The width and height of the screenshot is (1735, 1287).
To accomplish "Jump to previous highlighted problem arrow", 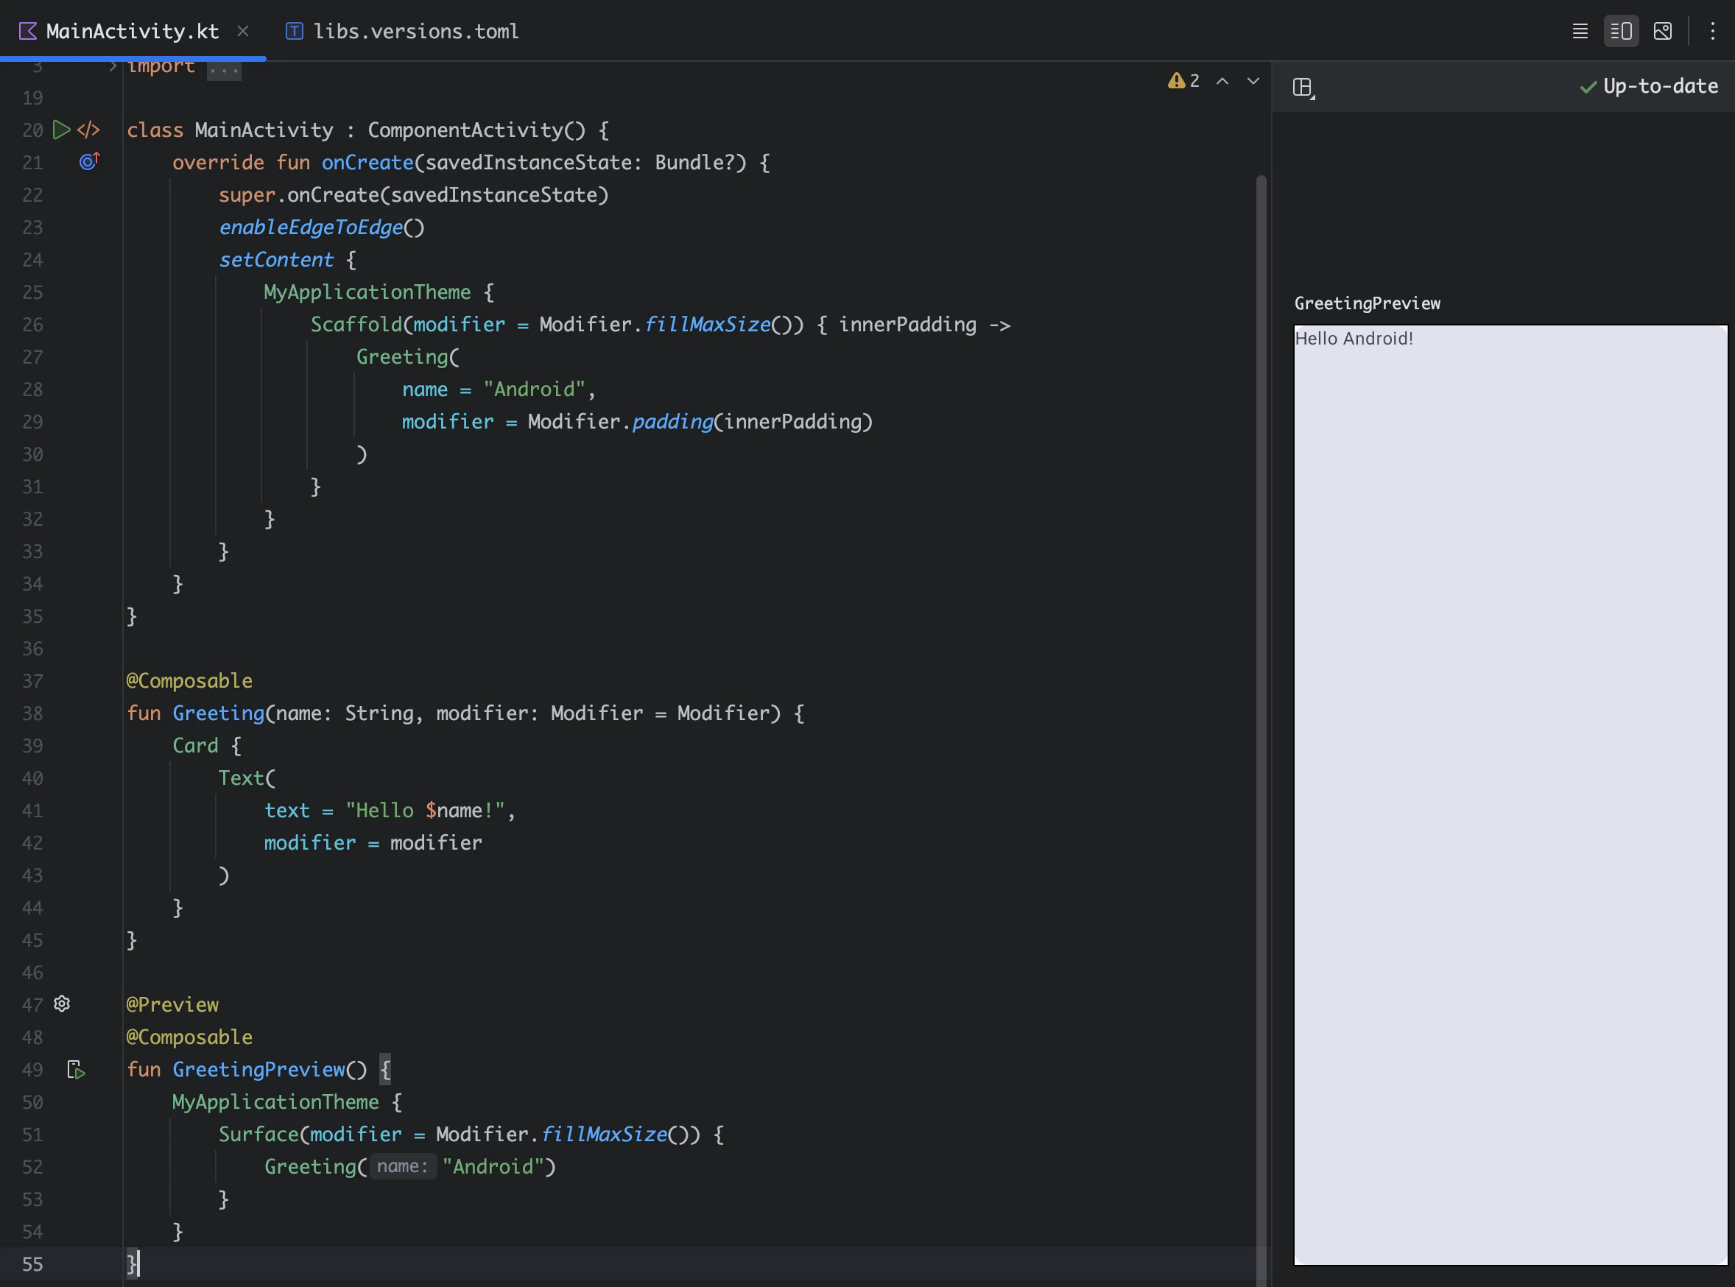I will click(x=1222, y=81).
